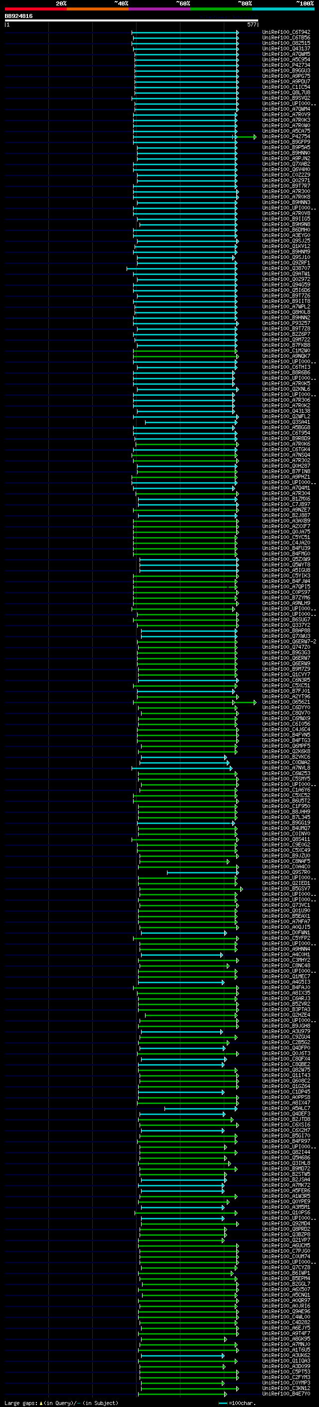Select the UniRef100_A7QWM4 label
319x1407 pixels.
(x=286, y=109)
